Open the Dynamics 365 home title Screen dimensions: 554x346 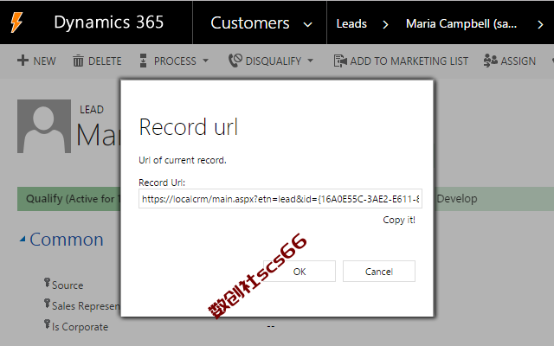pyautogui.click(x=109, y=22)
